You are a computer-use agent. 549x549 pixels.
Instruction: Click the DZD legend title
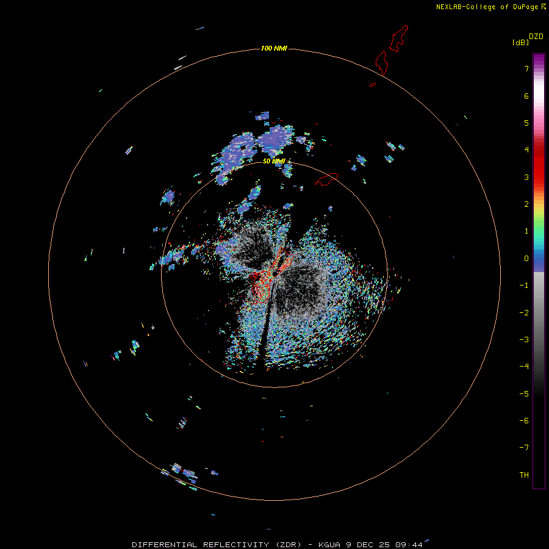pyautogui.click(x=536, y=37)
